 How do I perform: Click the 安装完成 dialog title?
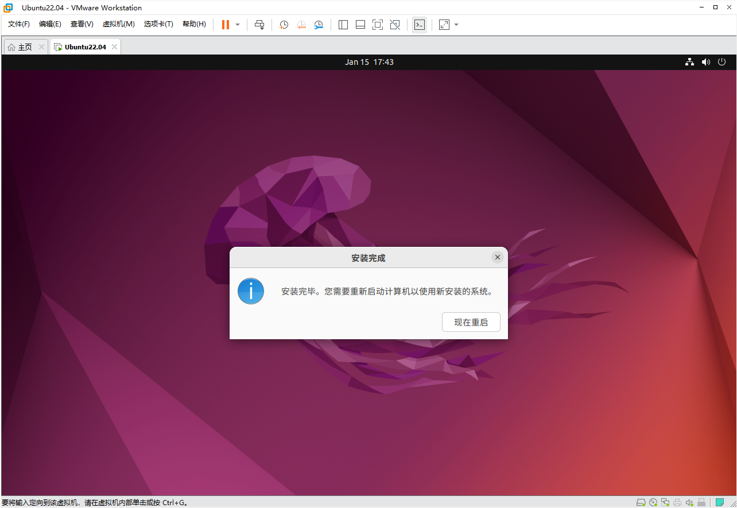368,258
